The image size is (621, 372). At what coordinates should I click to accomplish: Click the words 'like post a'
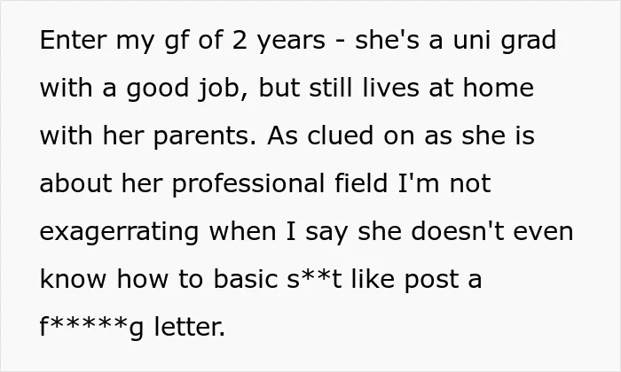(x=417, y=281)
